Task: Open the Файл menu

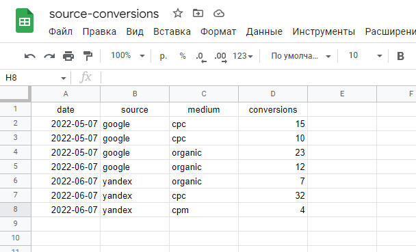Action: pyautogui.click(x=60, y=31)
